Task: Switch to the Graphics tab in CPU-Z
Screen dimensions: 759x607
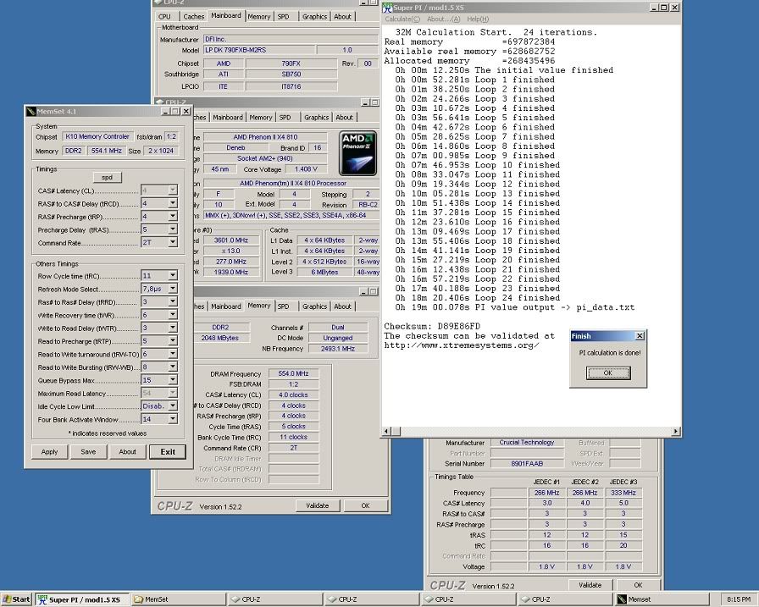Action: tap(317, 16)
